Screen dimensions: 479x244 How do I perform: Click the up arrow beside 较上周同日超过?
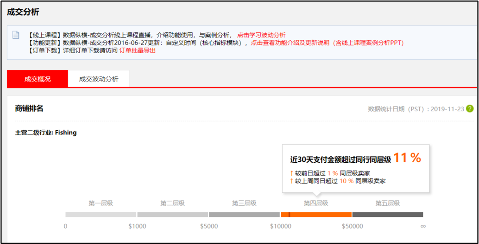[x=292, y=181]
